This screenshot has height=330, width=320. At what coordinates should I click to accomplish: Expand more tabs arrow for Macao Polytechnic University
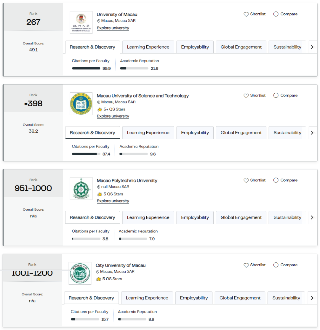(x=312, y=217)
